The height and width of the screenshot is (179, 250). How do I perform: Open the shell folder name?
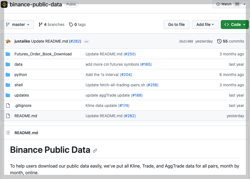19,85
